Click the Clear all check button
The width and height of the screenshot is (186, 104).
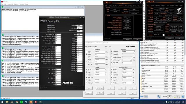89,93
